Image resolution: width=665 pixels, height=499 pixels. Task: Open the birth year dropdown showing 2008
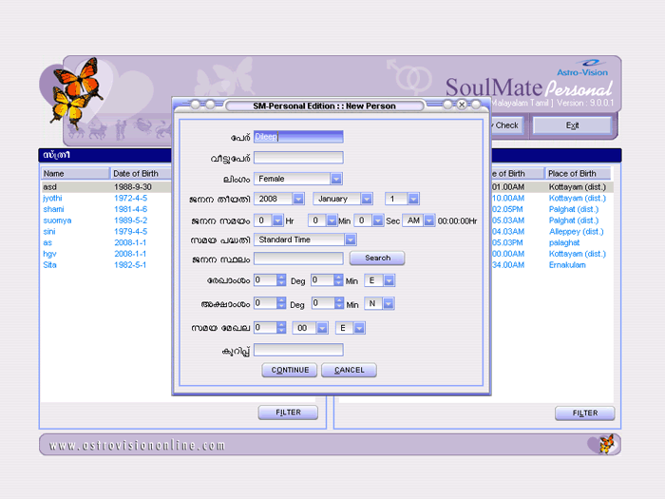(x=298, y=199)
